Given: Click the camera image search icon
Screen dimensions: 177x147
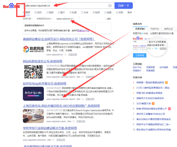Looking at the screenshot, I should coord(110,5).
